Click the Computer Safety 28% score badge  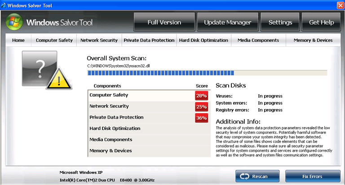pos(201,96)
